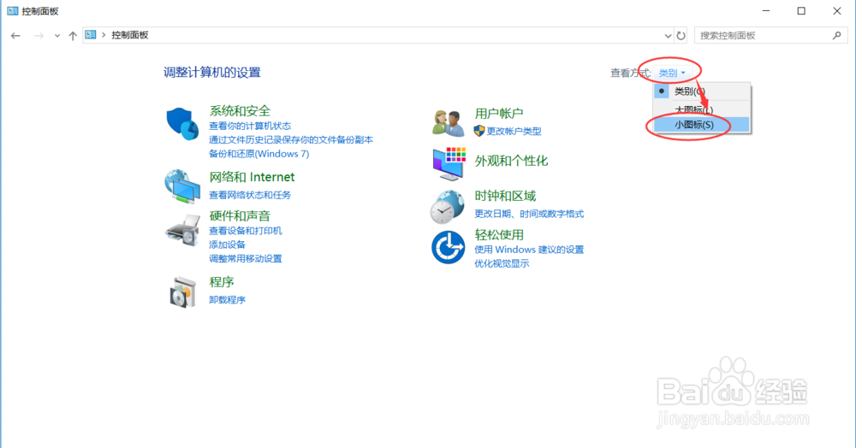Click 查看网络状态和任务 link

click(x=250, y=195)
